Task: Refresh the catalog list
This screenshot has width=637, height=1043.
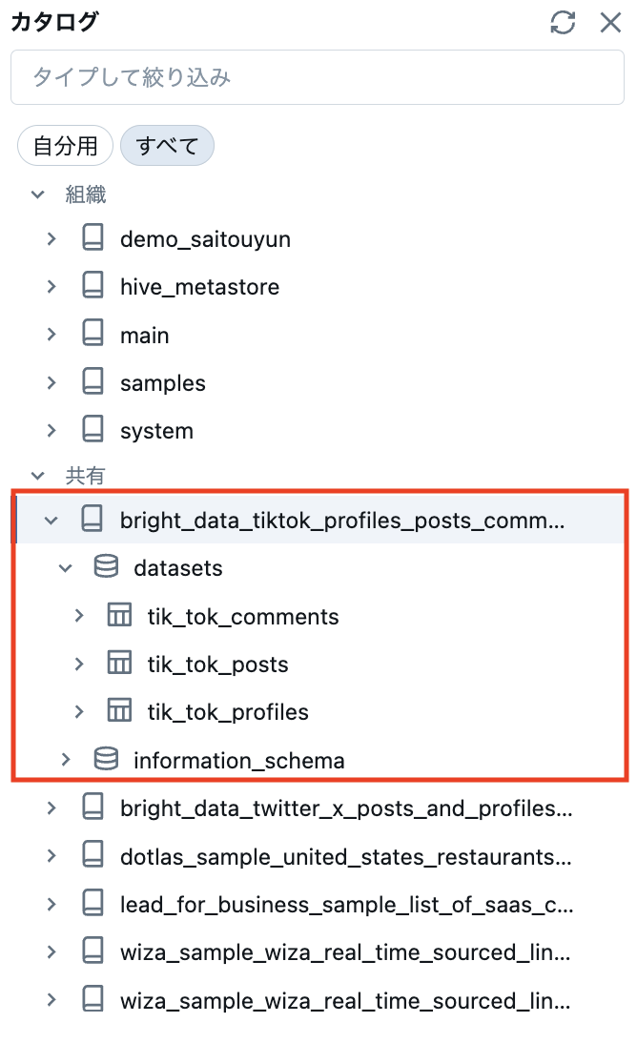Action: [x=563, y=22]
